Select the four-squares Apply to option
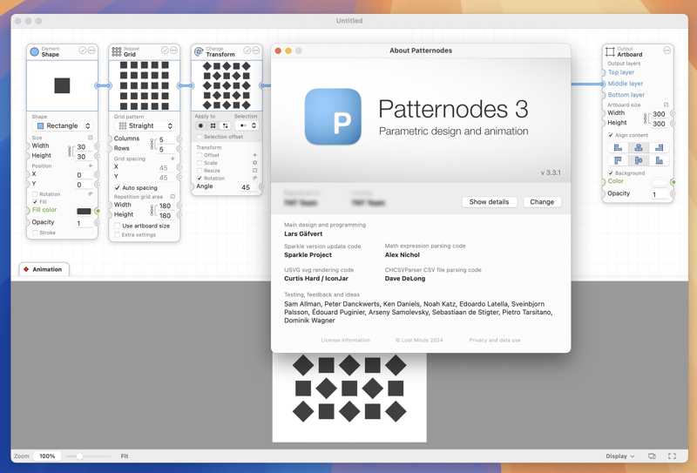This screenshot has width=697, height=473. pyautogui.click(x=213, y=125)
